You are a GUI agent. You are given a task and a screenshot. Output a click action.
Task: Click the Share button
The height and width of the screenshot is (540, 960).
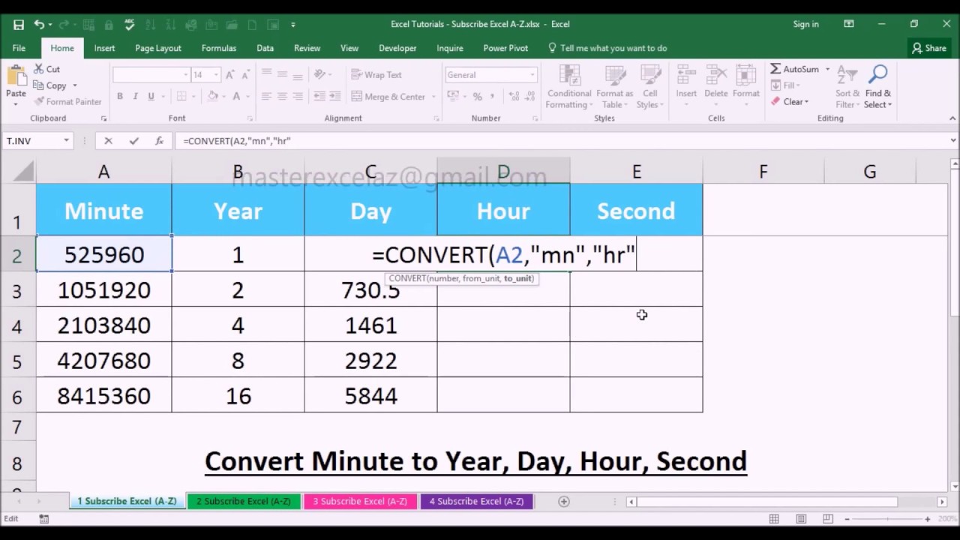[x=928, y=48]
